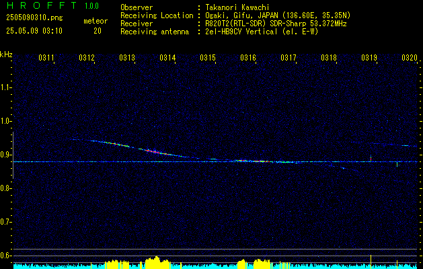Click the Receiving antenna field label
Image resolution: width=423 pixels, height=269 pixels.
coord(155,32)
